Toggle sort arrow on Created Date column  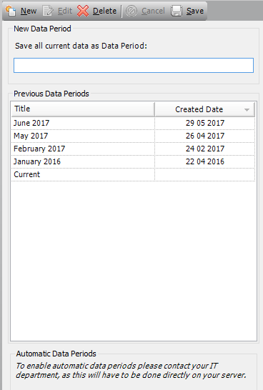pyautogui.click(x=247, y=110)
